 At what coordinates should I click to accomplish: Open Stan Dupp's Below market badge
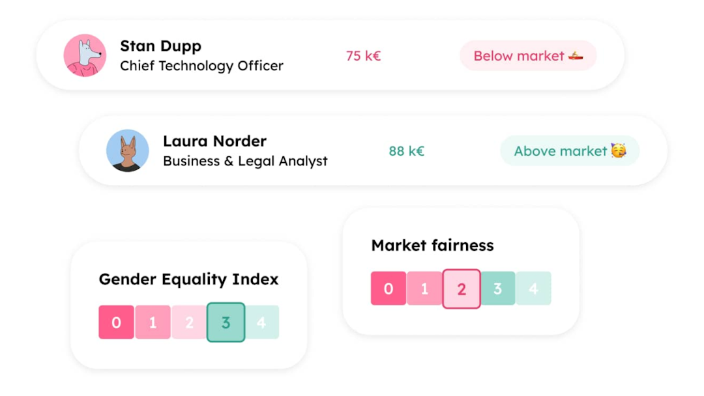tap(528, 56)
